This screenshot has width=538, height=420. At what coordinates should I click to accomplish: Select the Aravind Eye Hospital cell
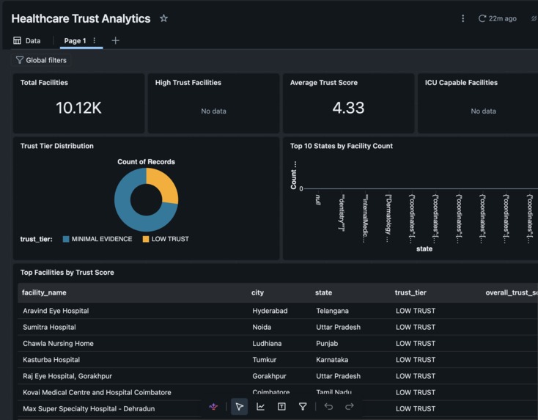click(56, 311)
